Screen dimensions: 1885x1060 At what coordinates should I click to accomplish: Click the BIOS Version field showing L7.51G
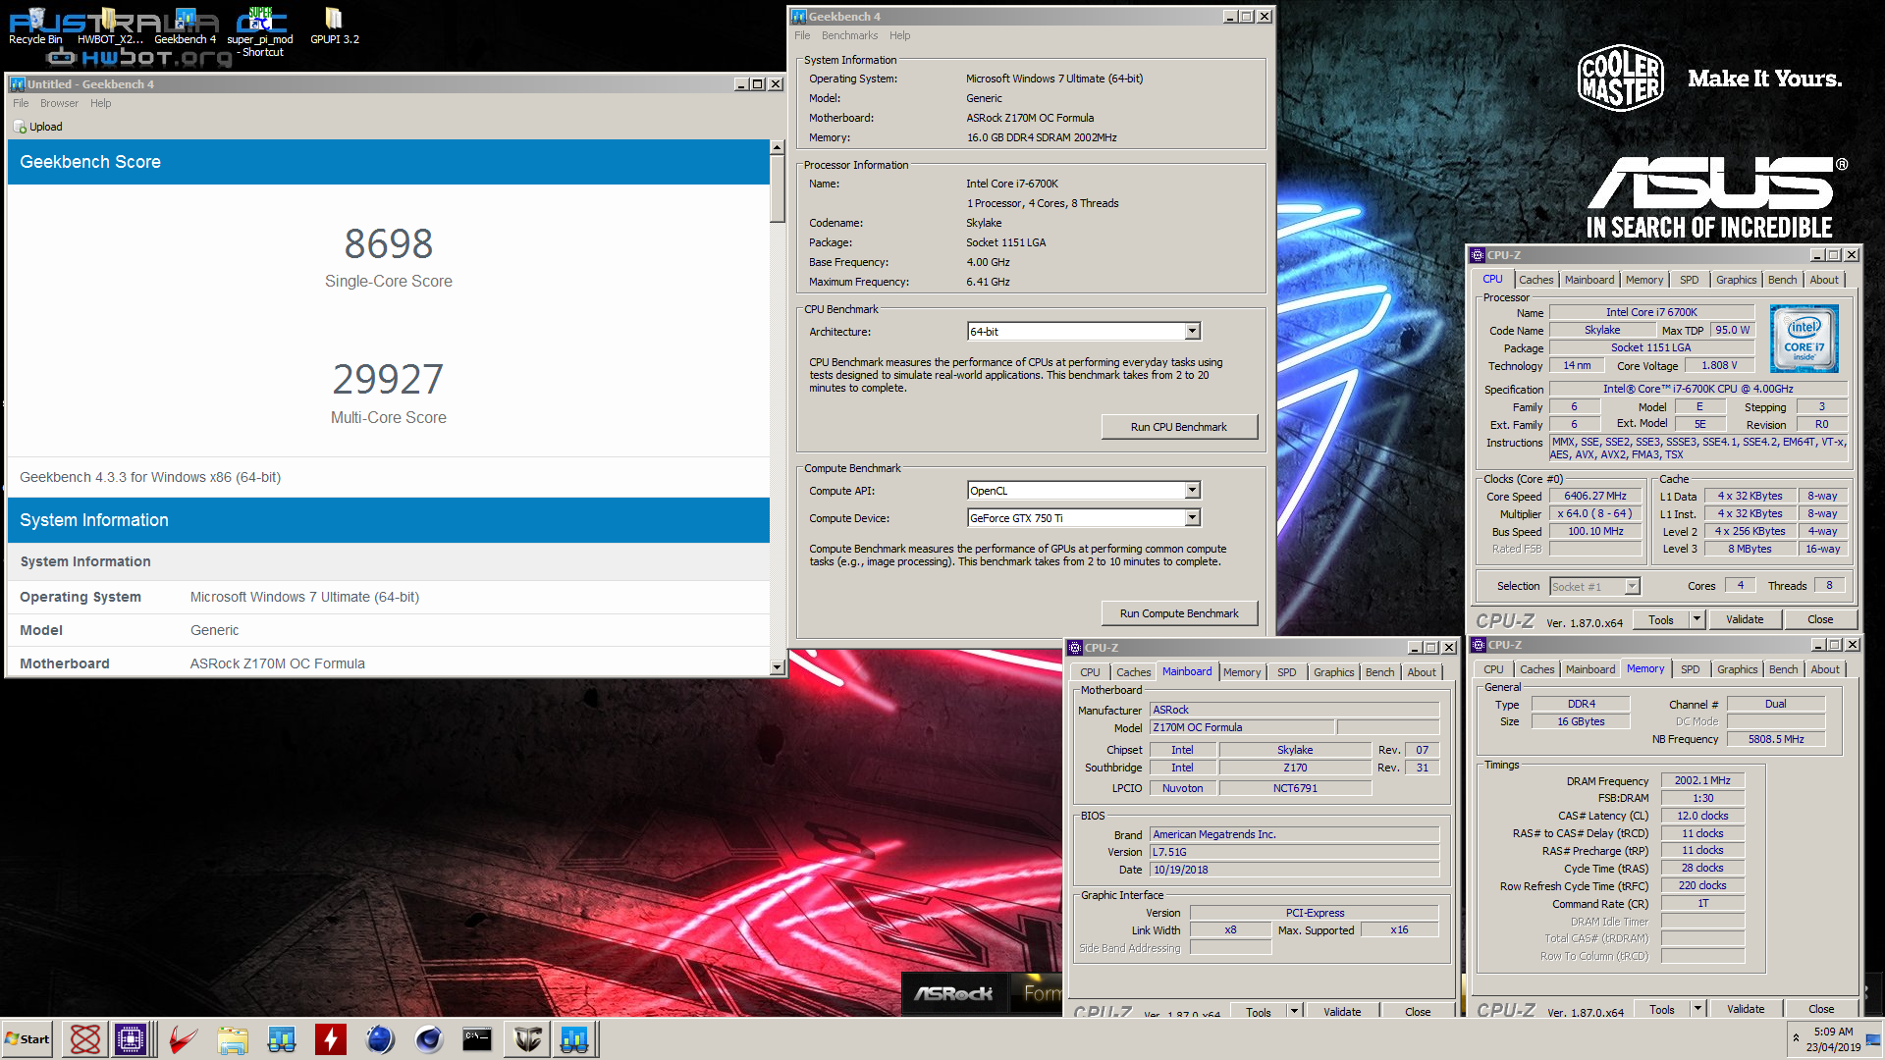click(1293, 852)
